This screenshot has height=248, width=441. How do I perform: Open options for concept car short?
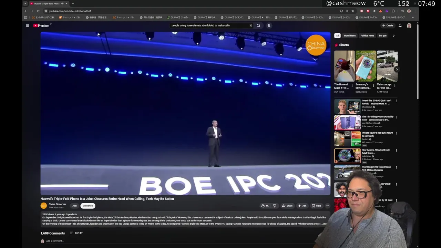394,85
